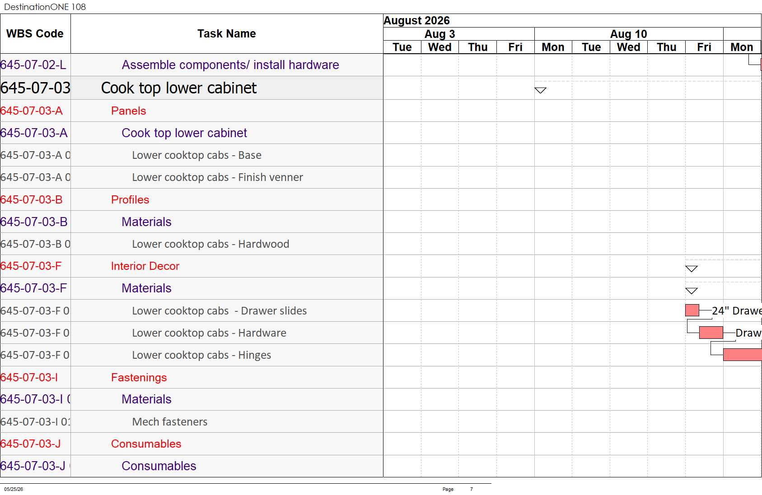Click the Interior Decor summary triangle marker

[692, 269]
